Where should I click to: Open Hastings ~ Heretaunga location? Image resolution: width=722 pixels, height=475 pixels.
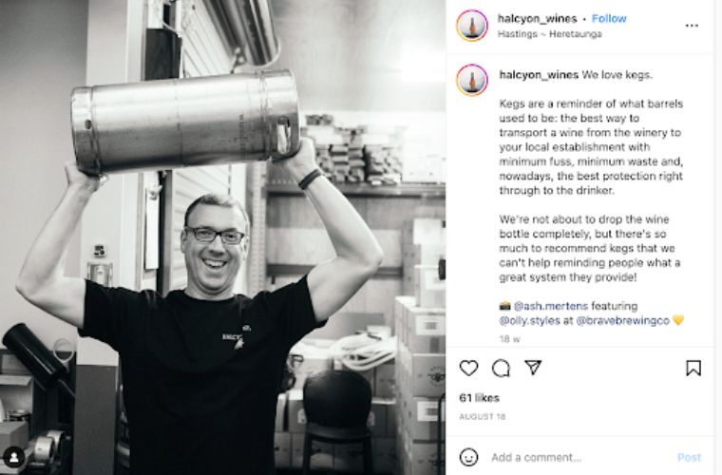click(x=549, y=34)
